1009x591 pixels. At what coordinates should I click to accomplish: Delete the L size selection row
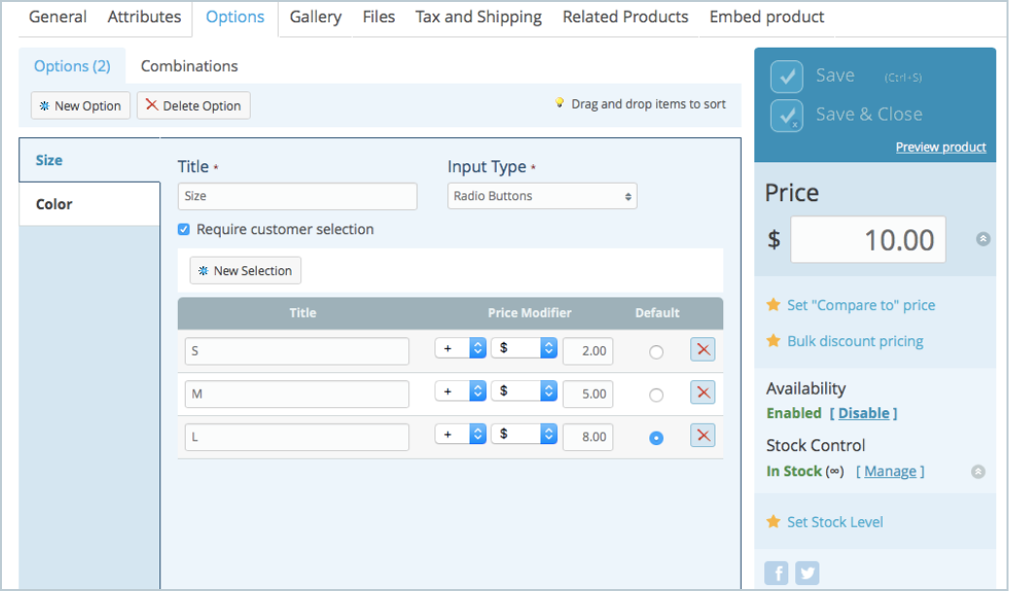[x=703, y=435]
